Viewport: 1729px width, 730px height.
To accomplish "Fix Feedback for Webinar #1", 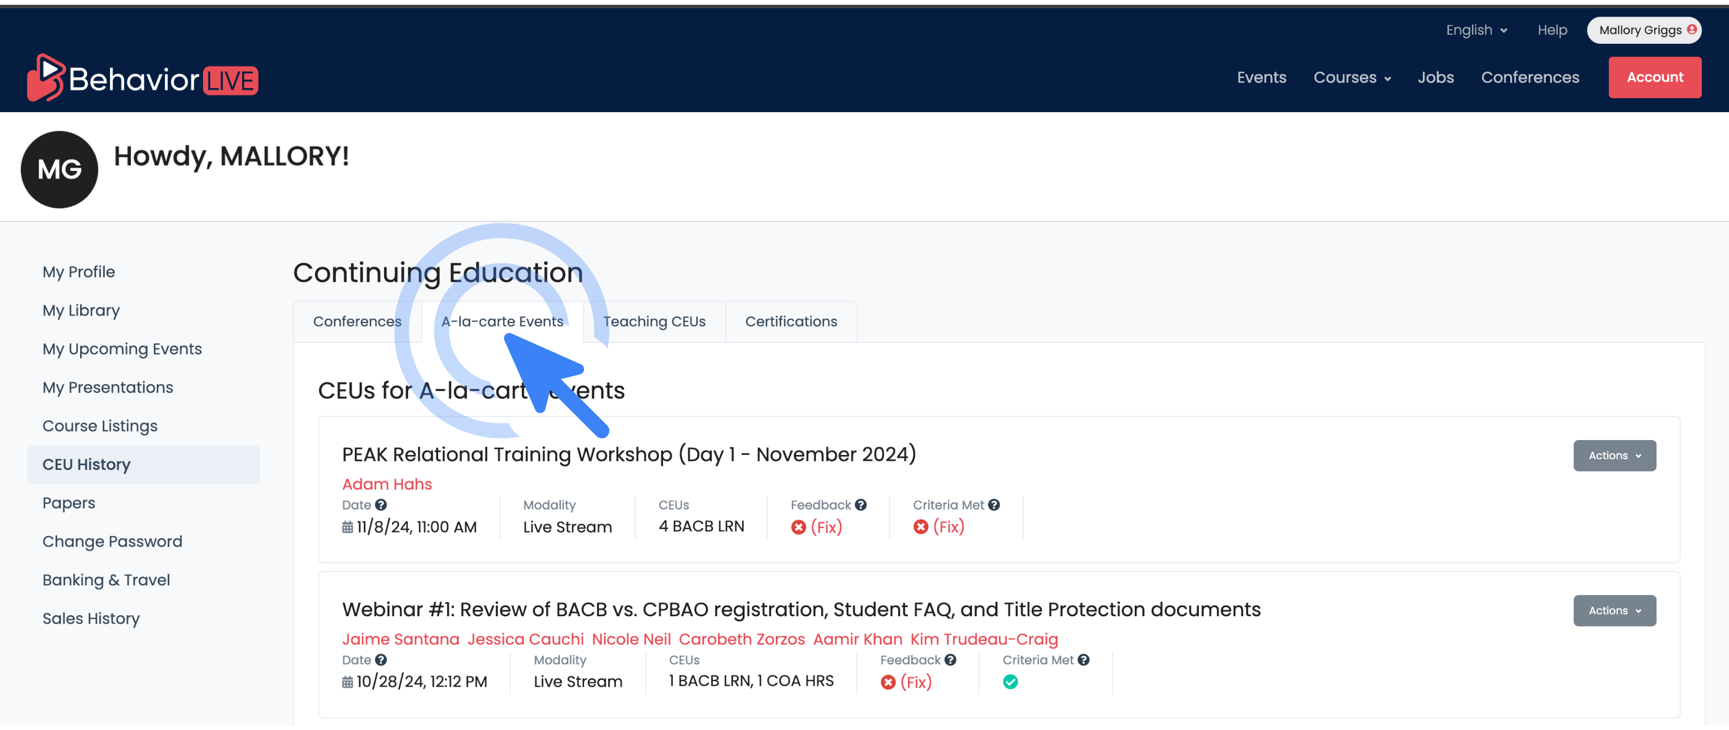I will (915, 682).
